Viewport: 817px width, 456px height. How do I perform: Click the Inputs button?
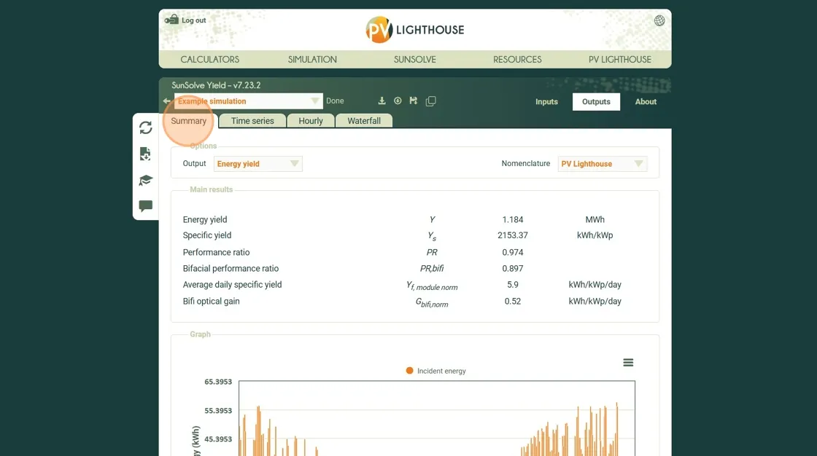(x=546, y=102)
